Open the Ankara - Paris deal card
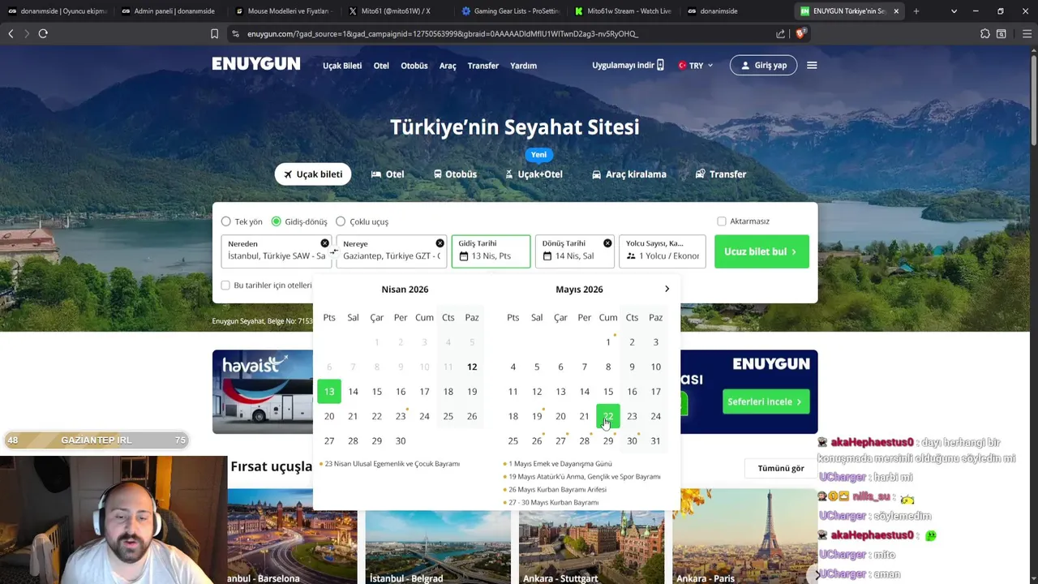 [x=744, y=536]
